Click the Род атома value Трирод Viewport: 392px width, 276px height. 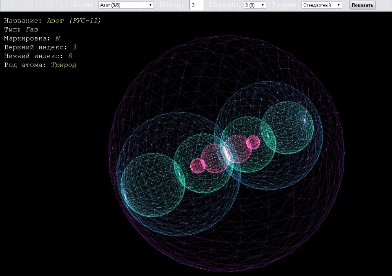pos(64,65)
